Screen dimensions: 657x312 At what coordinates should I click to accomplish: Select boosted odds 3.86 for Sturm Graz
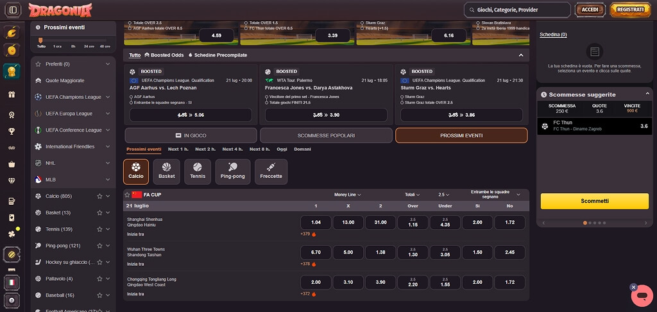pyautogui.click(x=461, y=115)
